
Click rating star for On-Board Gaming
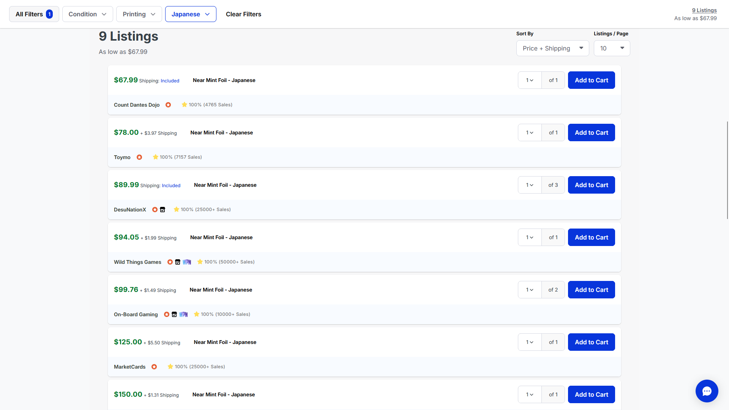point(196,314)
